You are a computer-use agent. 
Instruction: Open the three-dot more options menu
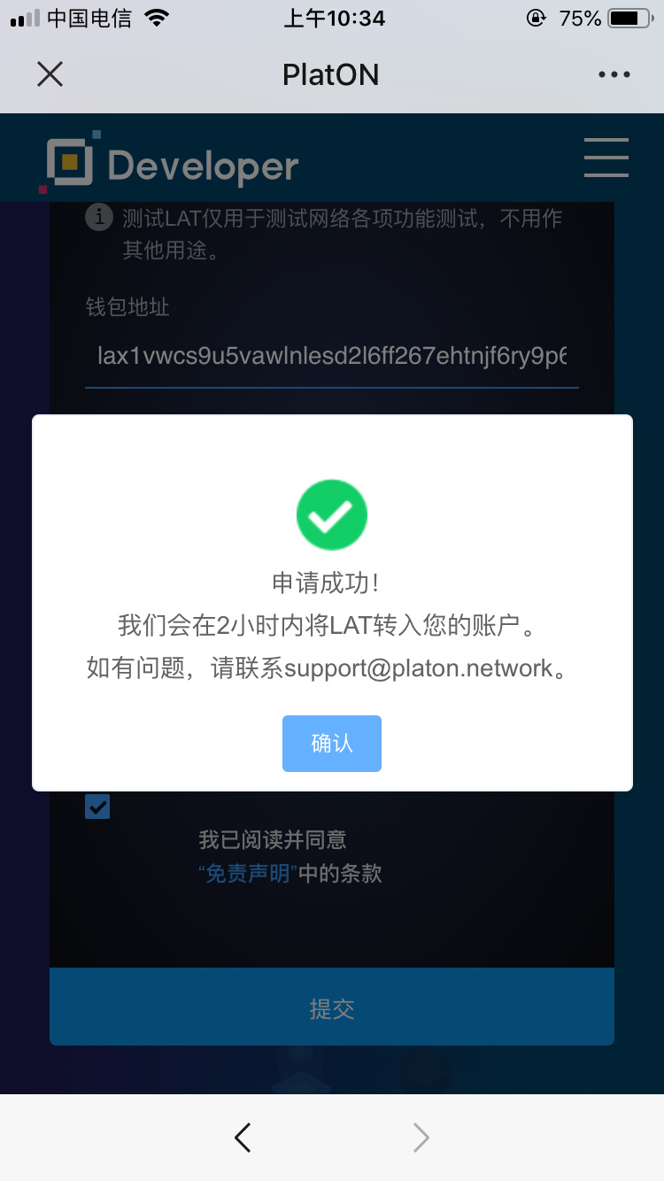click(614, 74)
